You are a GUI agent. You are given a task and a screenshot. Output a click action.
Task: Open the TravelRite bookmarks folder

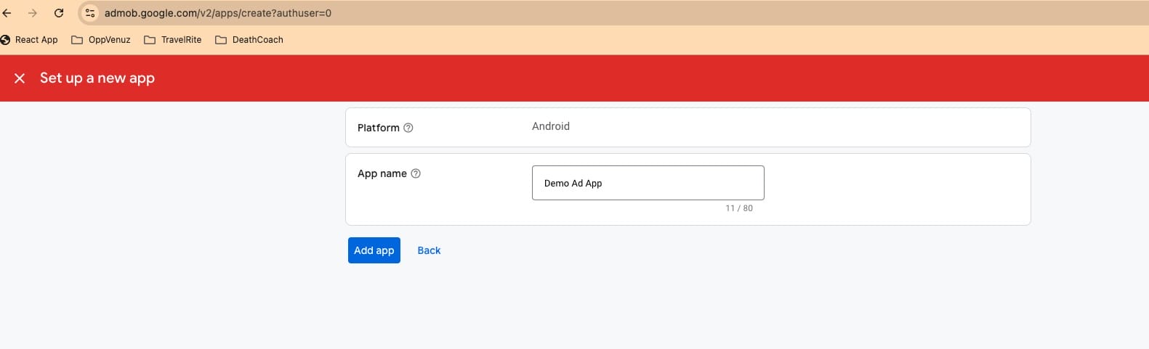pos(173,40)
